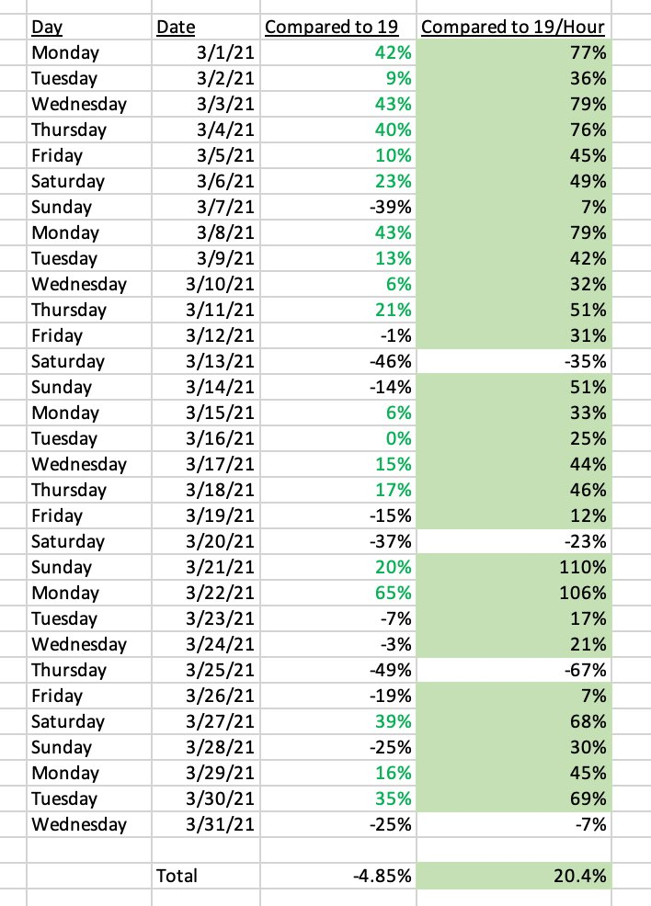
Task: Select the -4.85% total cell
Action: coord(338,876)
